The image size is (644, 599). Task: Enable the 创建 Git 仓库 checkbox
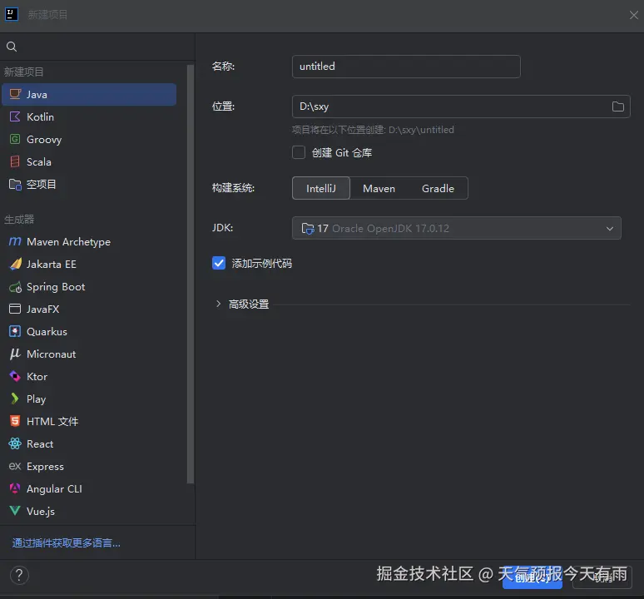coord(299,153)
